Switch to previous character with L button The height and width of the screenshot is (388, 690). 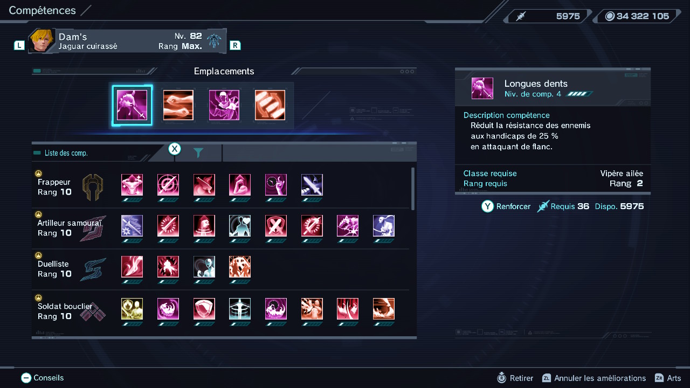[19, 46]
